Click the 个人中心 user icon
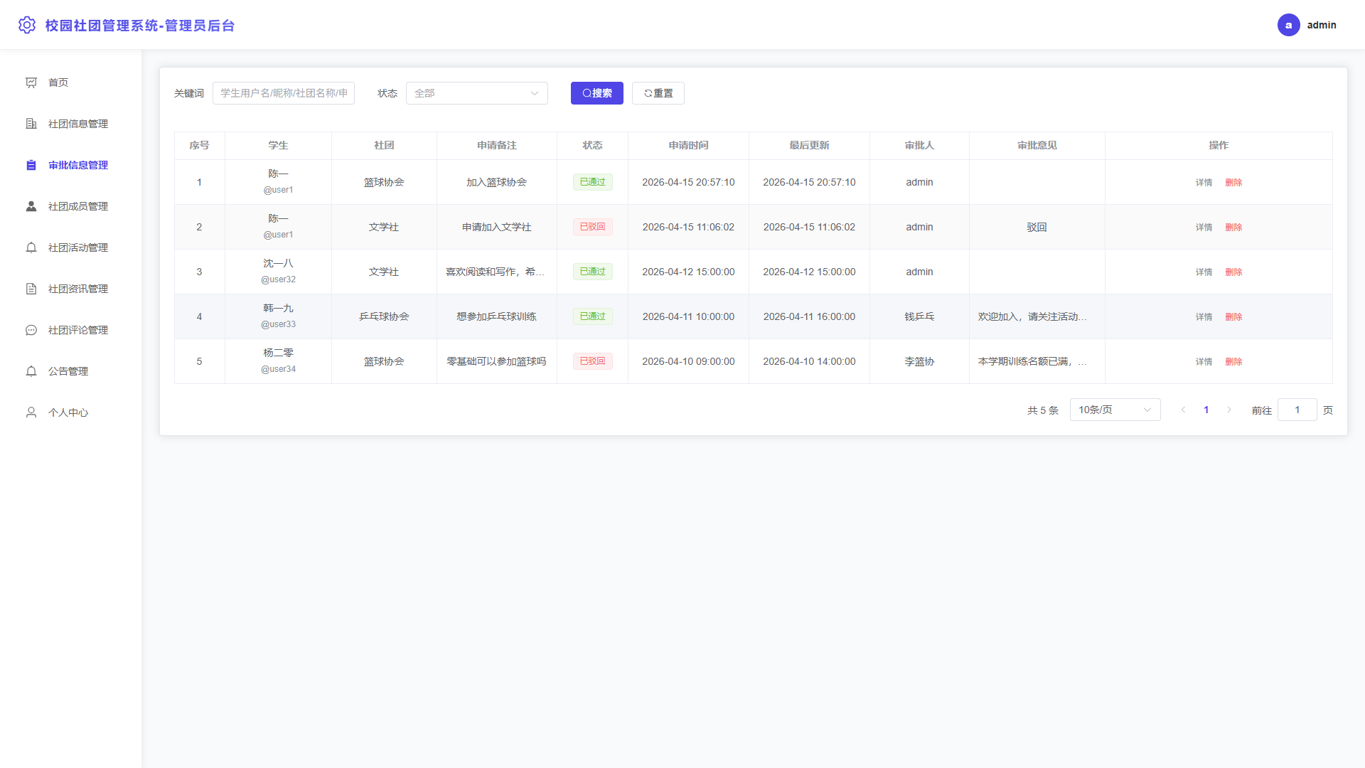1365x768 pixels. point(31,412)
